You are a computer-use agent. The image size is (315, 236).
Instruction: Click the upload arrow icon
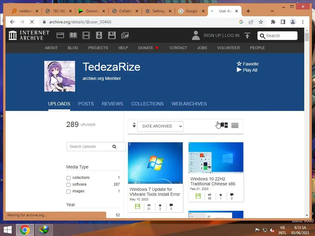[x=247, y=36]
